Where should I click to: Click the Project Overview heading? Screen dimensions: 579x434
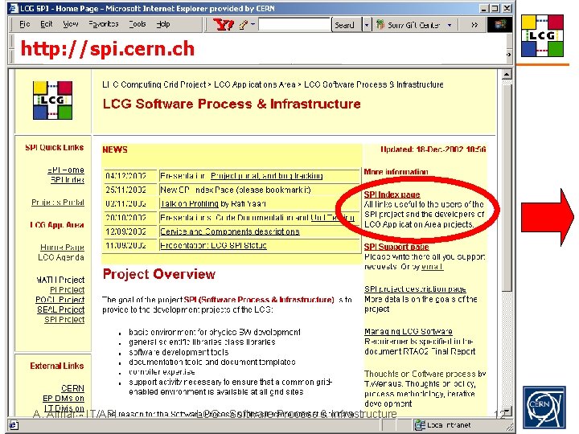click(158, 274)
